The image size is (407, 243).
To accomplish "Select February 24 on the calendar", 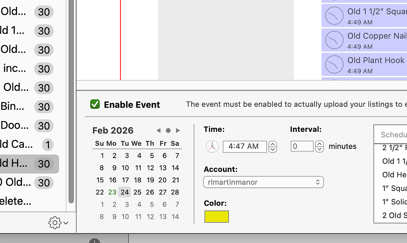I will (125, 192).
